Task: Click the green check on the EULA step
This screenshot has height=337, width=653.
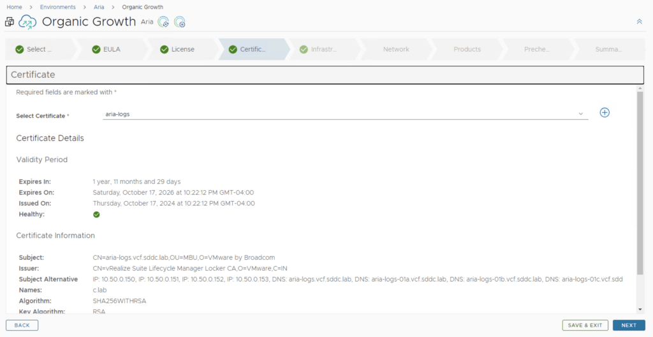Action: pos(96,49)
